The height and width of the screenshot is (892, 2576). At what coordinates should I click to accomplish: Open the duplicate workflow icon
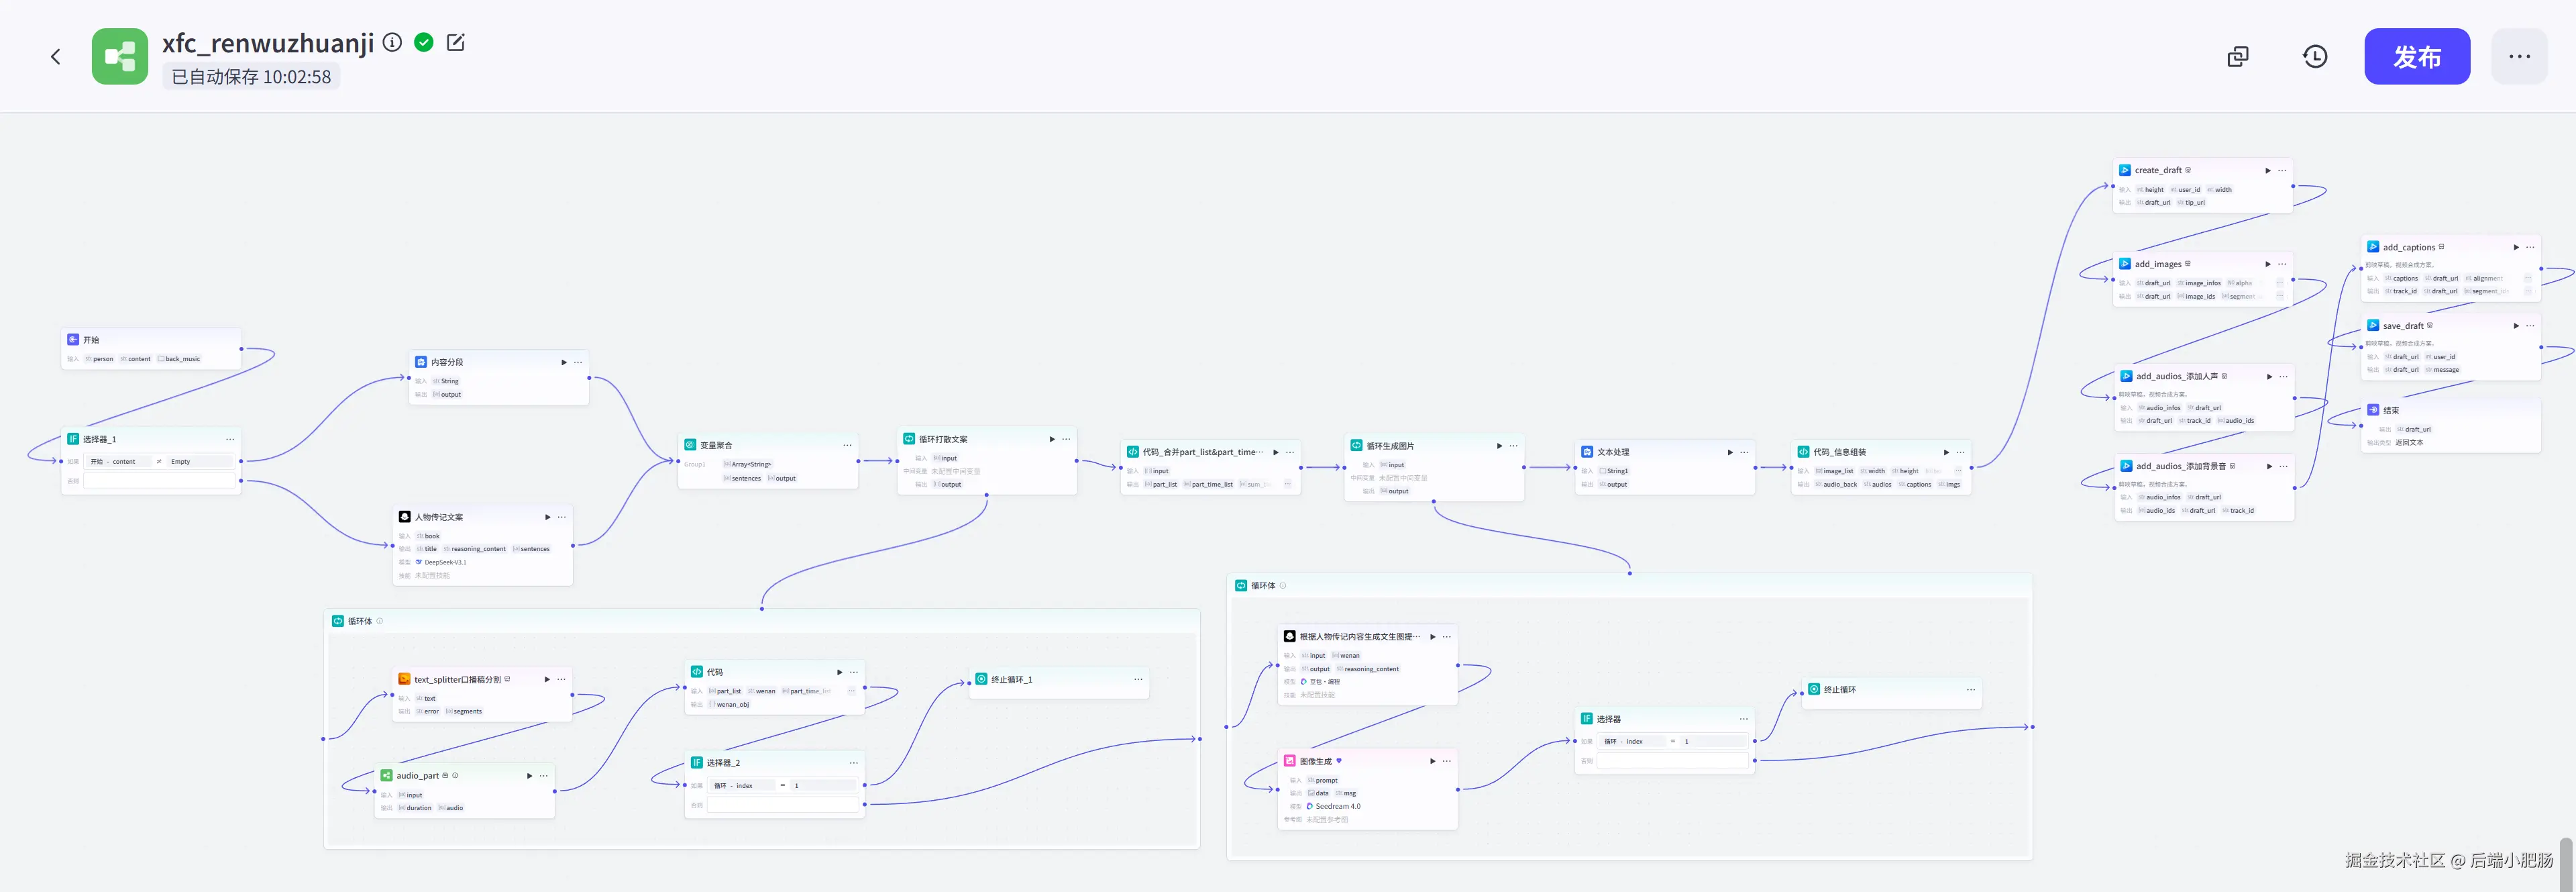(x=2238, y=57)
